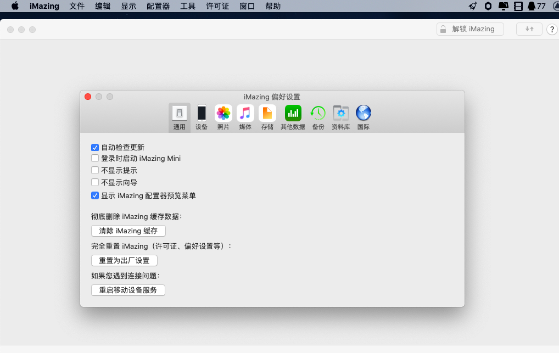The height and width of the screenshot is (353, 559).
Task: Click the 解锁 iMazing lock button
Action: click(470, 29)
